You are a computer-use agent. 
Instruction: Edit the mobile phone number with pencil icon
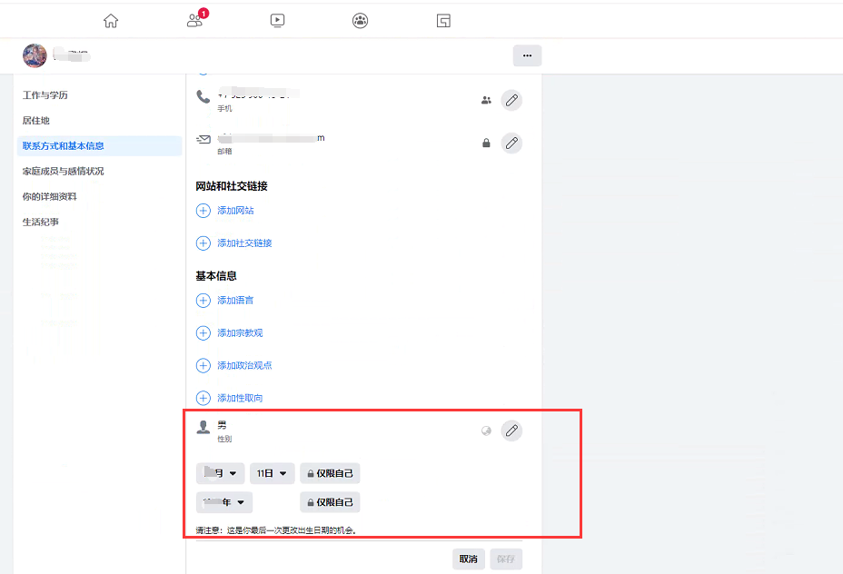(x=511, y=100)
